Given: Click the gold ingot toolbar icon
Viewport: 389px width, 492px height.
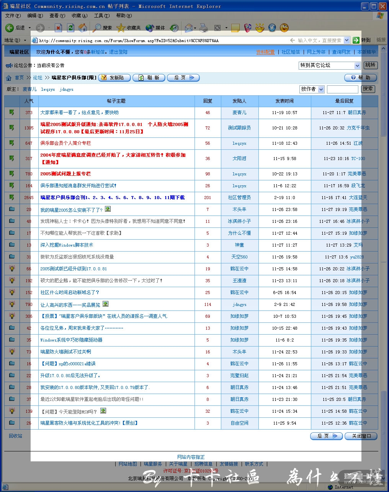Looking at the screenshot, I should pos(260,28).
